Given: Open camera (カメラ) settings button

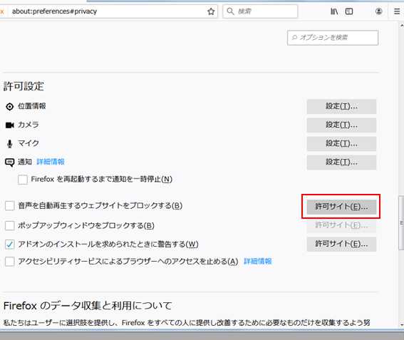Looking at the screenshot, I should click(x=341, y=125).
